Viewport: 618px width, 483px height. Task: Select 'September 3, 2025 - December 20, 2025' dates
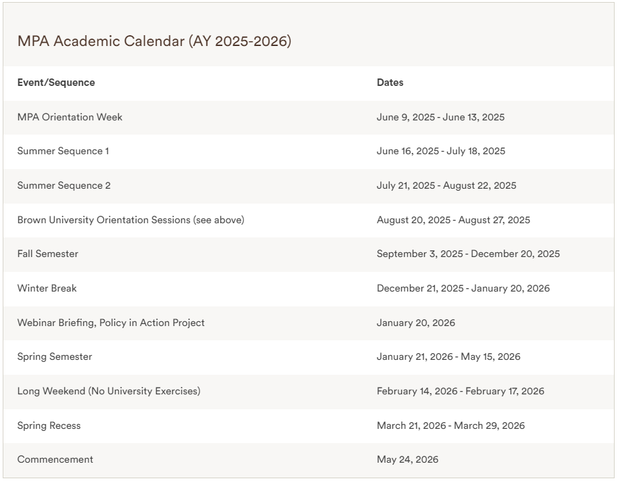tap(468, 254)
